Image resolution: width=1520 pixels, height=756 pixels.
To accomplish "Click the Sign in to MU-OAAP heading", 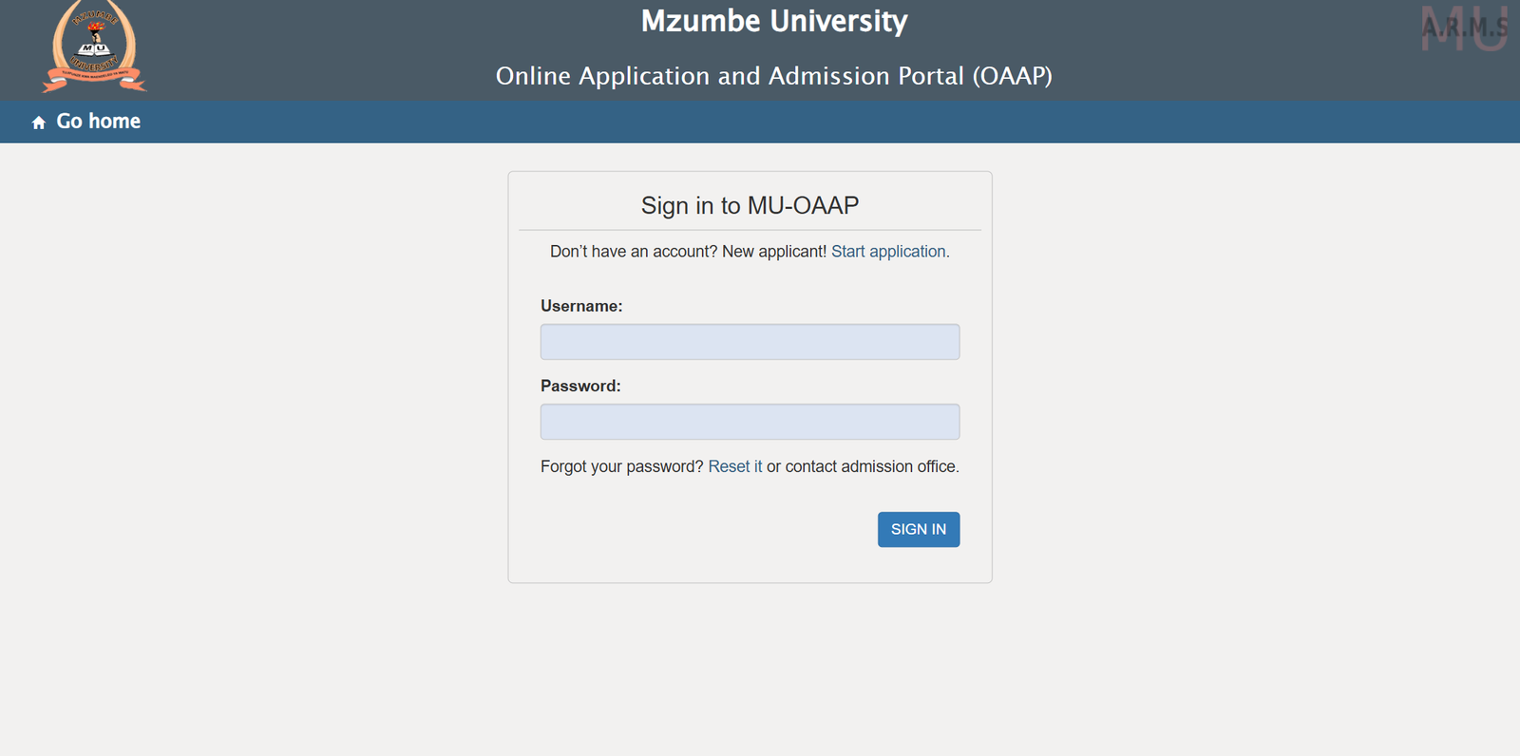I will [750, 205].
